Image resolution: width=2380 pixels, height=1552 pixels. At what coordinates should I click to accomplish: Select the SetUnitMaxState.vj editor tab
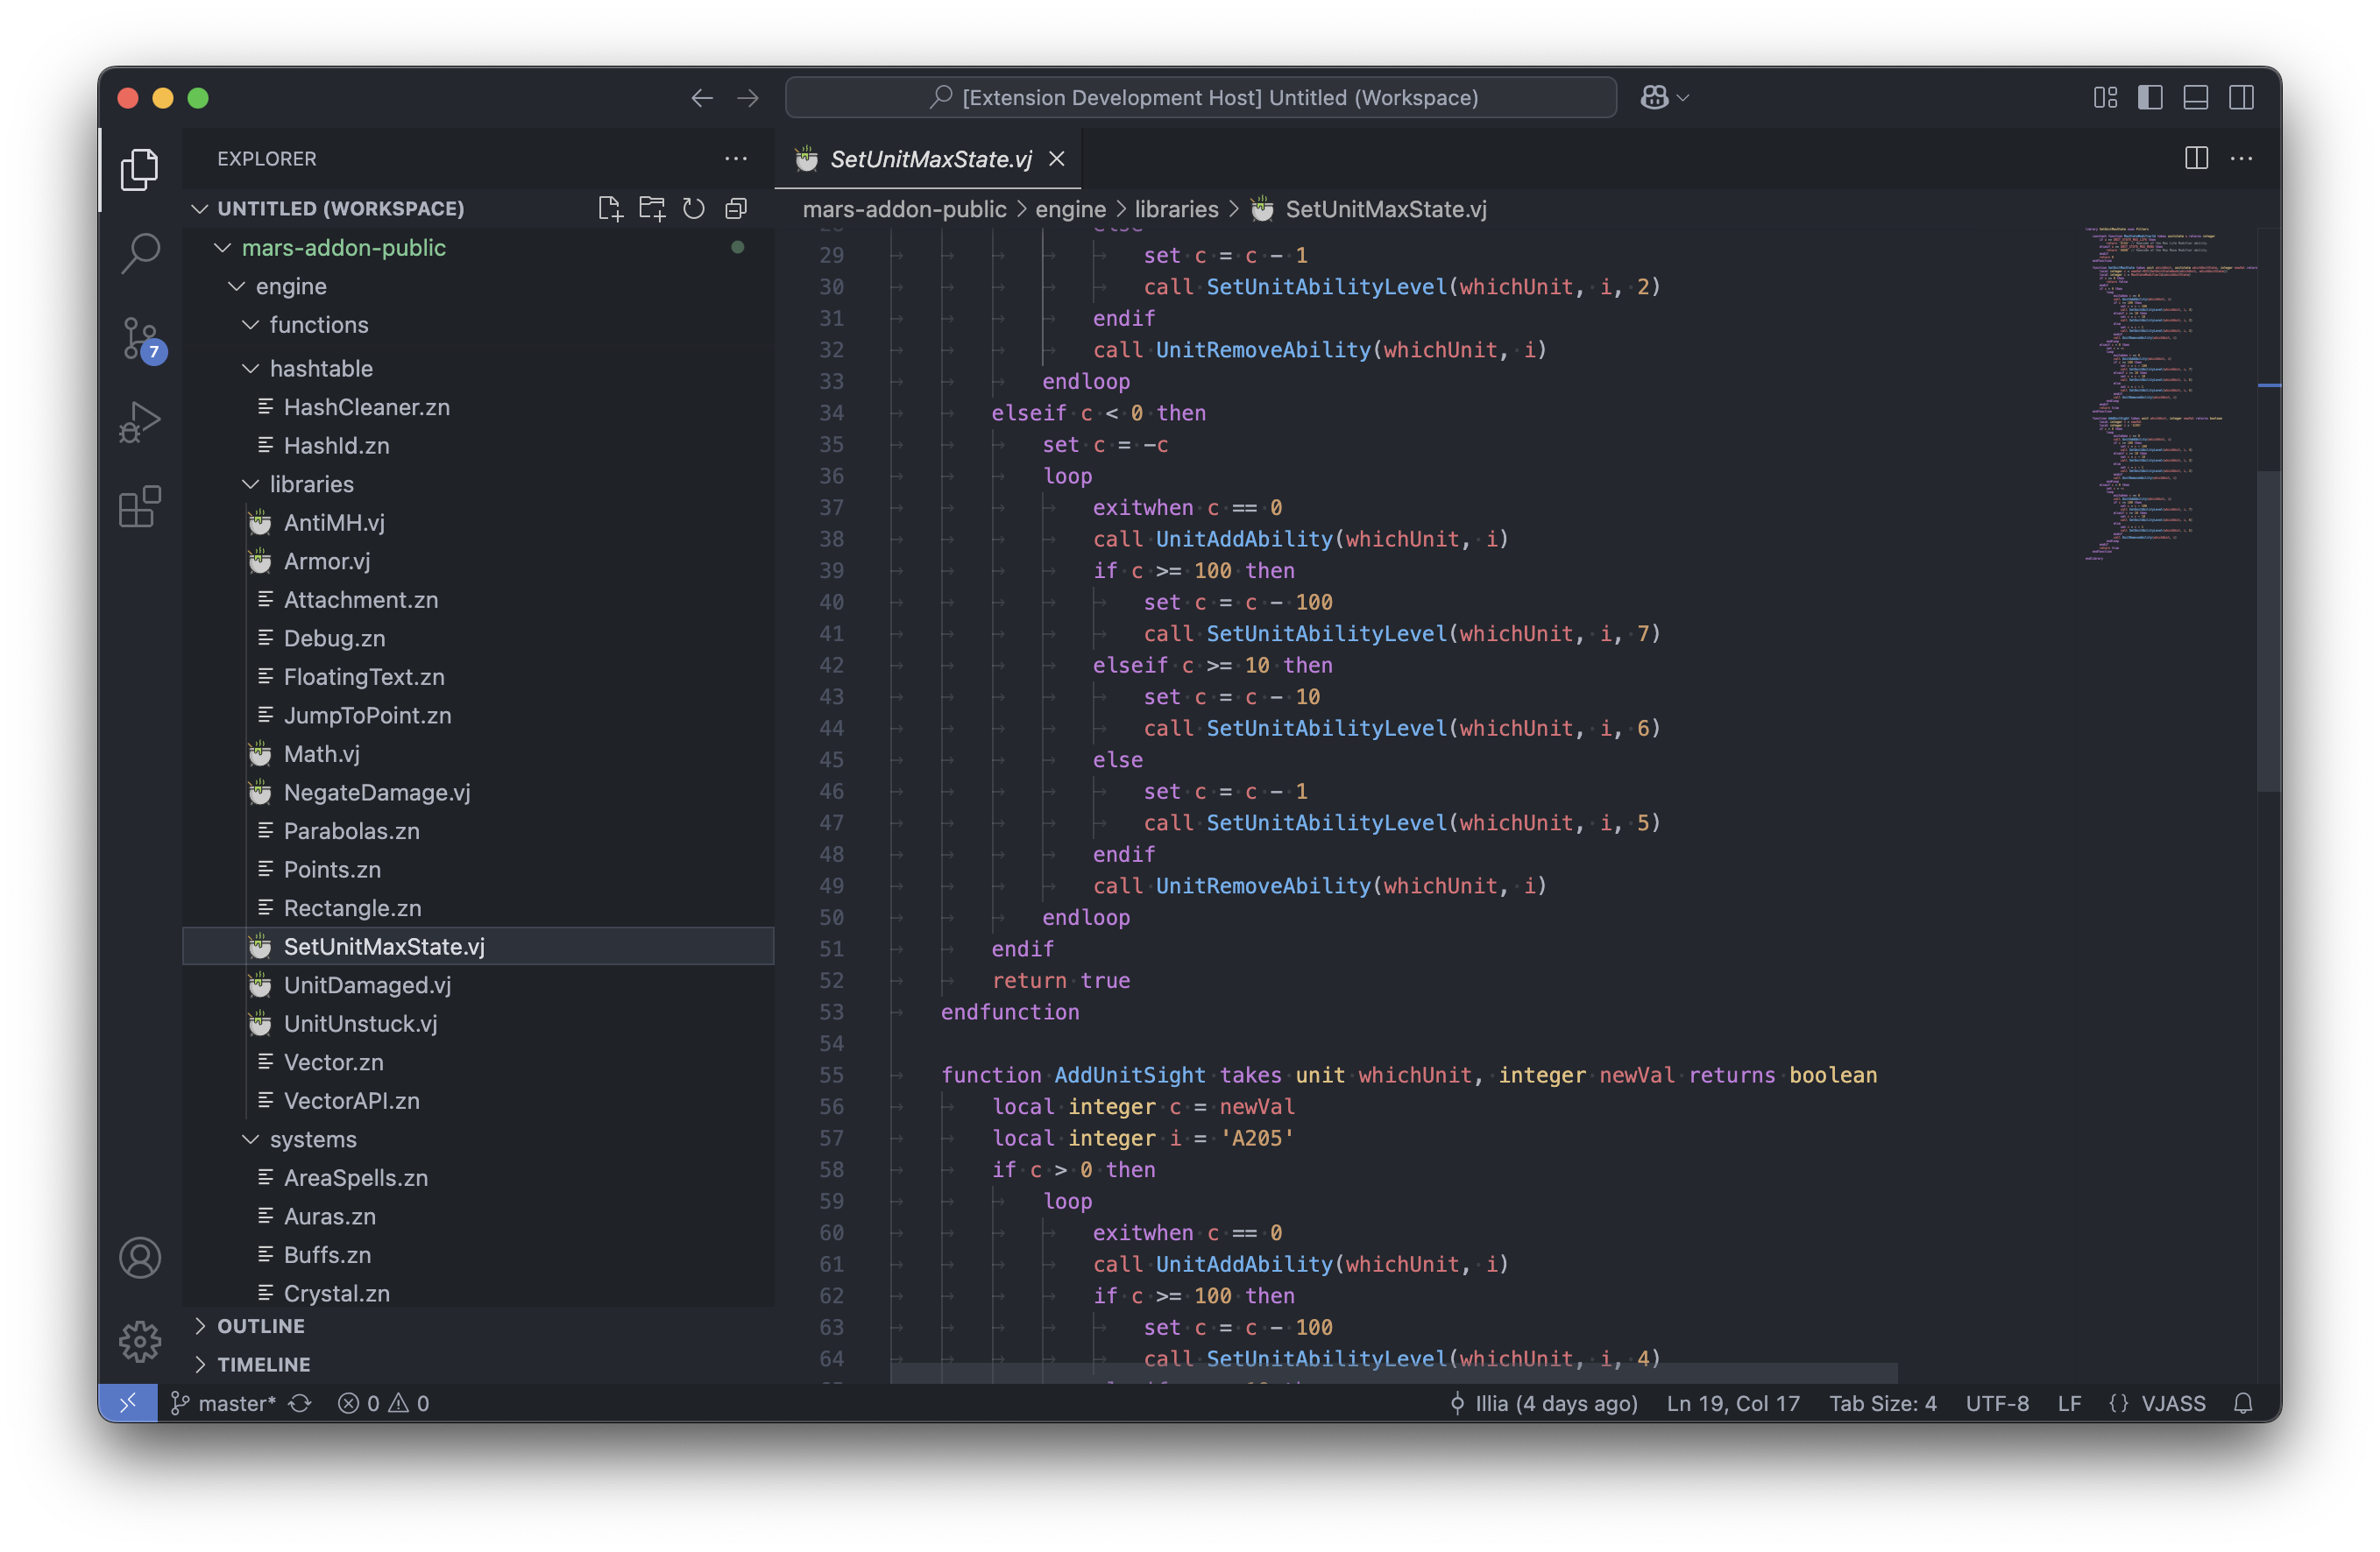click(929, 159)
